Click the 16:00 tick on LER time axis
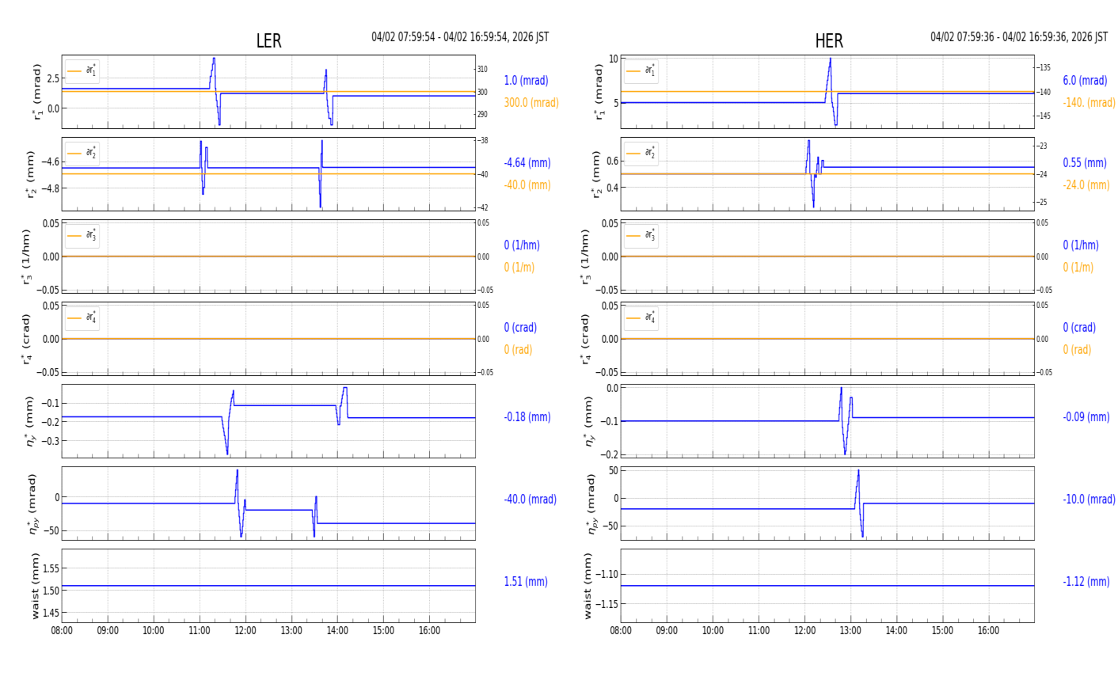 [429, 631]
